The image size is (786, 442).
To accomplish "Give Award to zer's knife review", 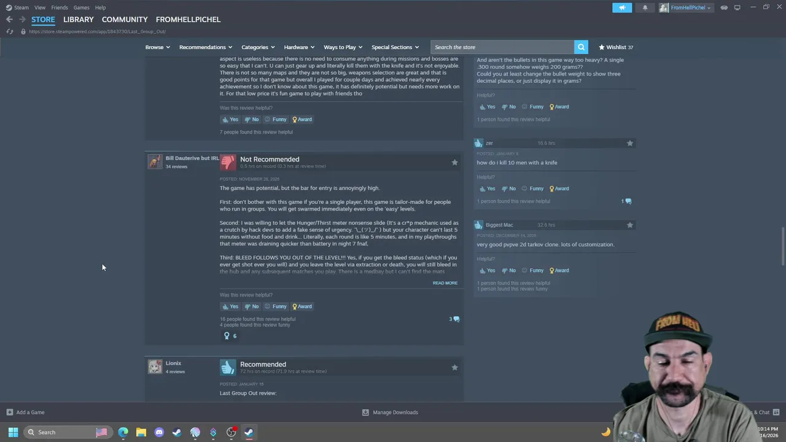I will (x=559, y=188).
